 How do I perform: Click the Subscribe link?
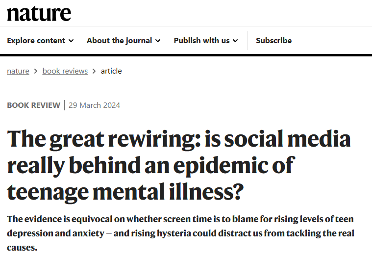pos(273,41)
